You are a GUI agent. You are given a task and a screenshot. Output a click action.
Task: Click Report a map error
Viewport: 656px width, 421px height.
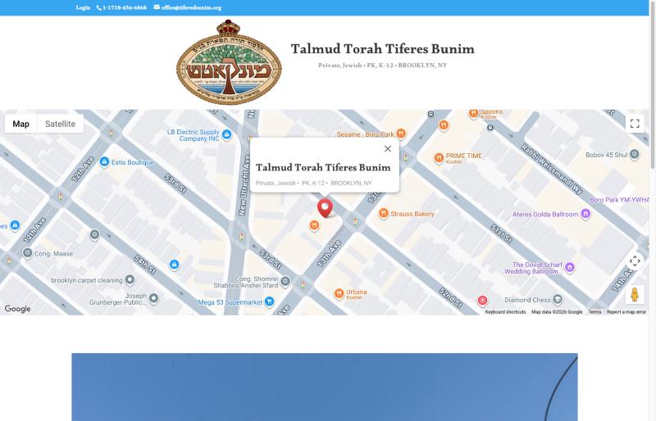626,312
